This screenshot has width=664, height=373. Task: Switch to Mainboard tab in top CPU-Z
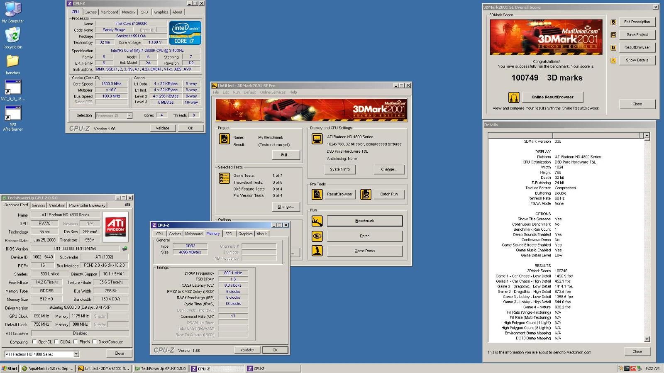click(110, 12)
